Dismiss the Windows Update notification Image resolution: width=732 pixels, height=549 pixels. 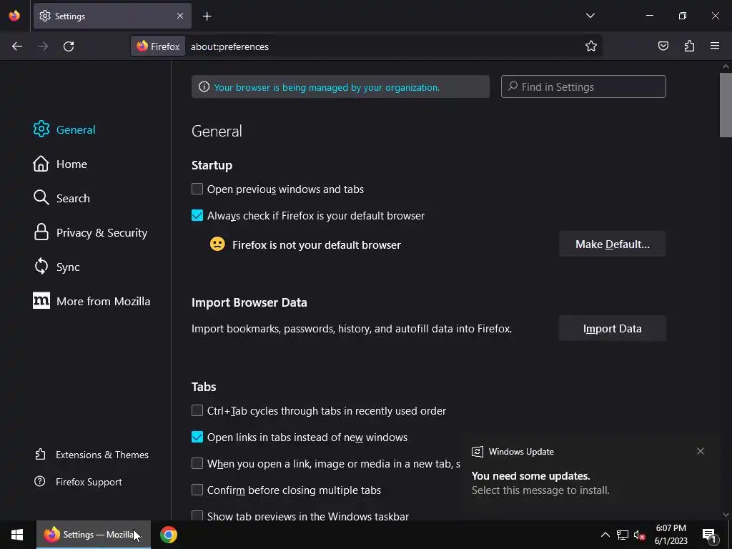click(701, 451)
